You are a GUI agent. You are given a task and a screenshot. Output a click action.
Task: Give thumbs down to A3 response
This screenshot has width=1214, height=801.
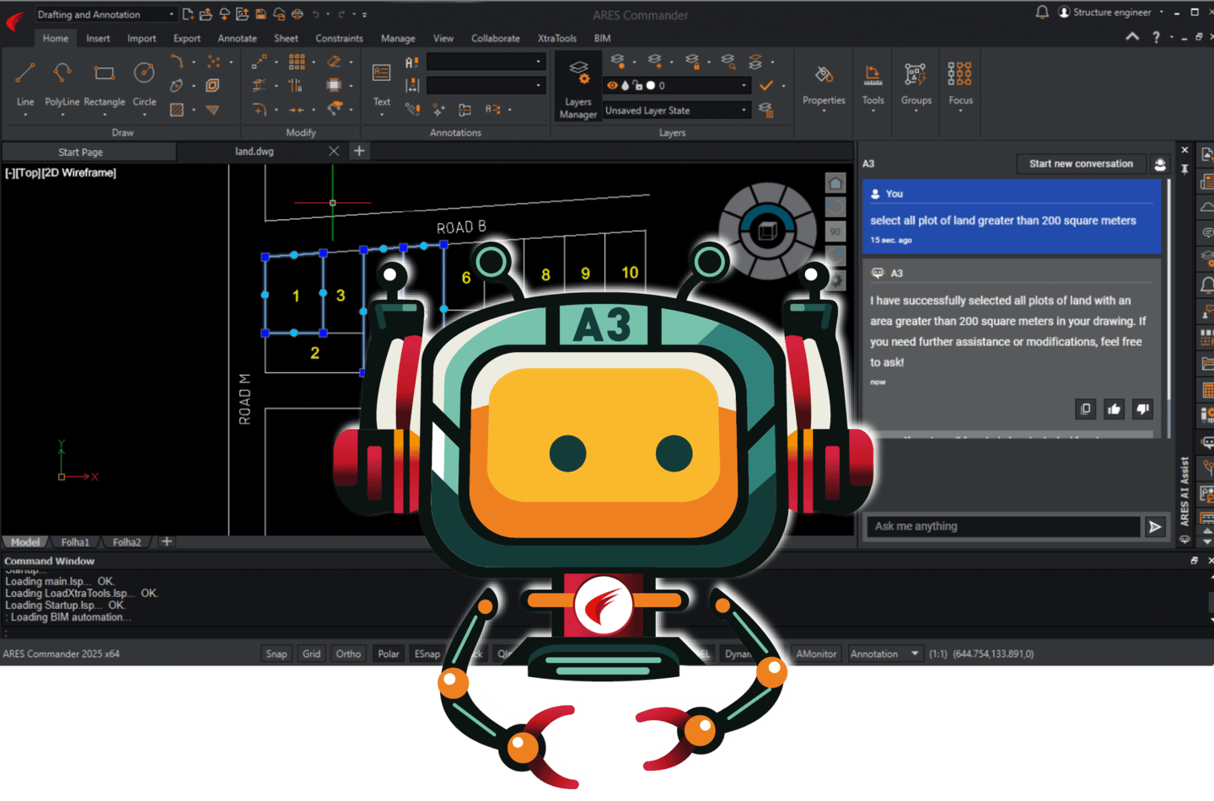click(1143, 409)
